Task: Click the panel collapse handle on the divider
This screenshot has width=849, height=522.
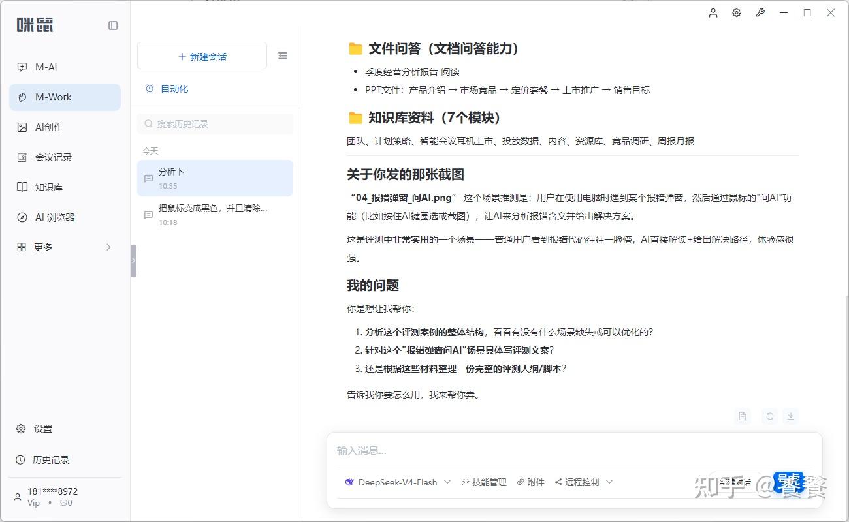Action: pyautogui.click(x=133, y=260)
